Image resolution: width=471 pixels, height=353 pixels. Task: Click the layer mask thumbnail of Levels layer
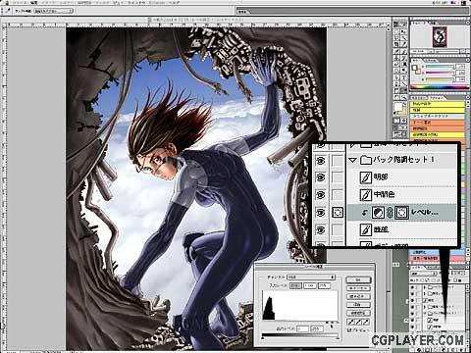pyautogui.click(x=401, y=213)
